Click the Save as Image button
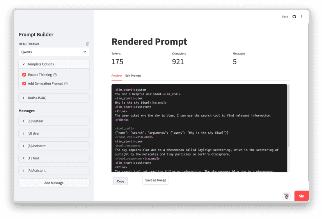This screenshot has height=219, width=323. (x=156, y=180)
